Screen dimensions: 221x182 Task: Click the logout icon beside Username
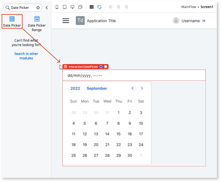click(x=204, y=21)
